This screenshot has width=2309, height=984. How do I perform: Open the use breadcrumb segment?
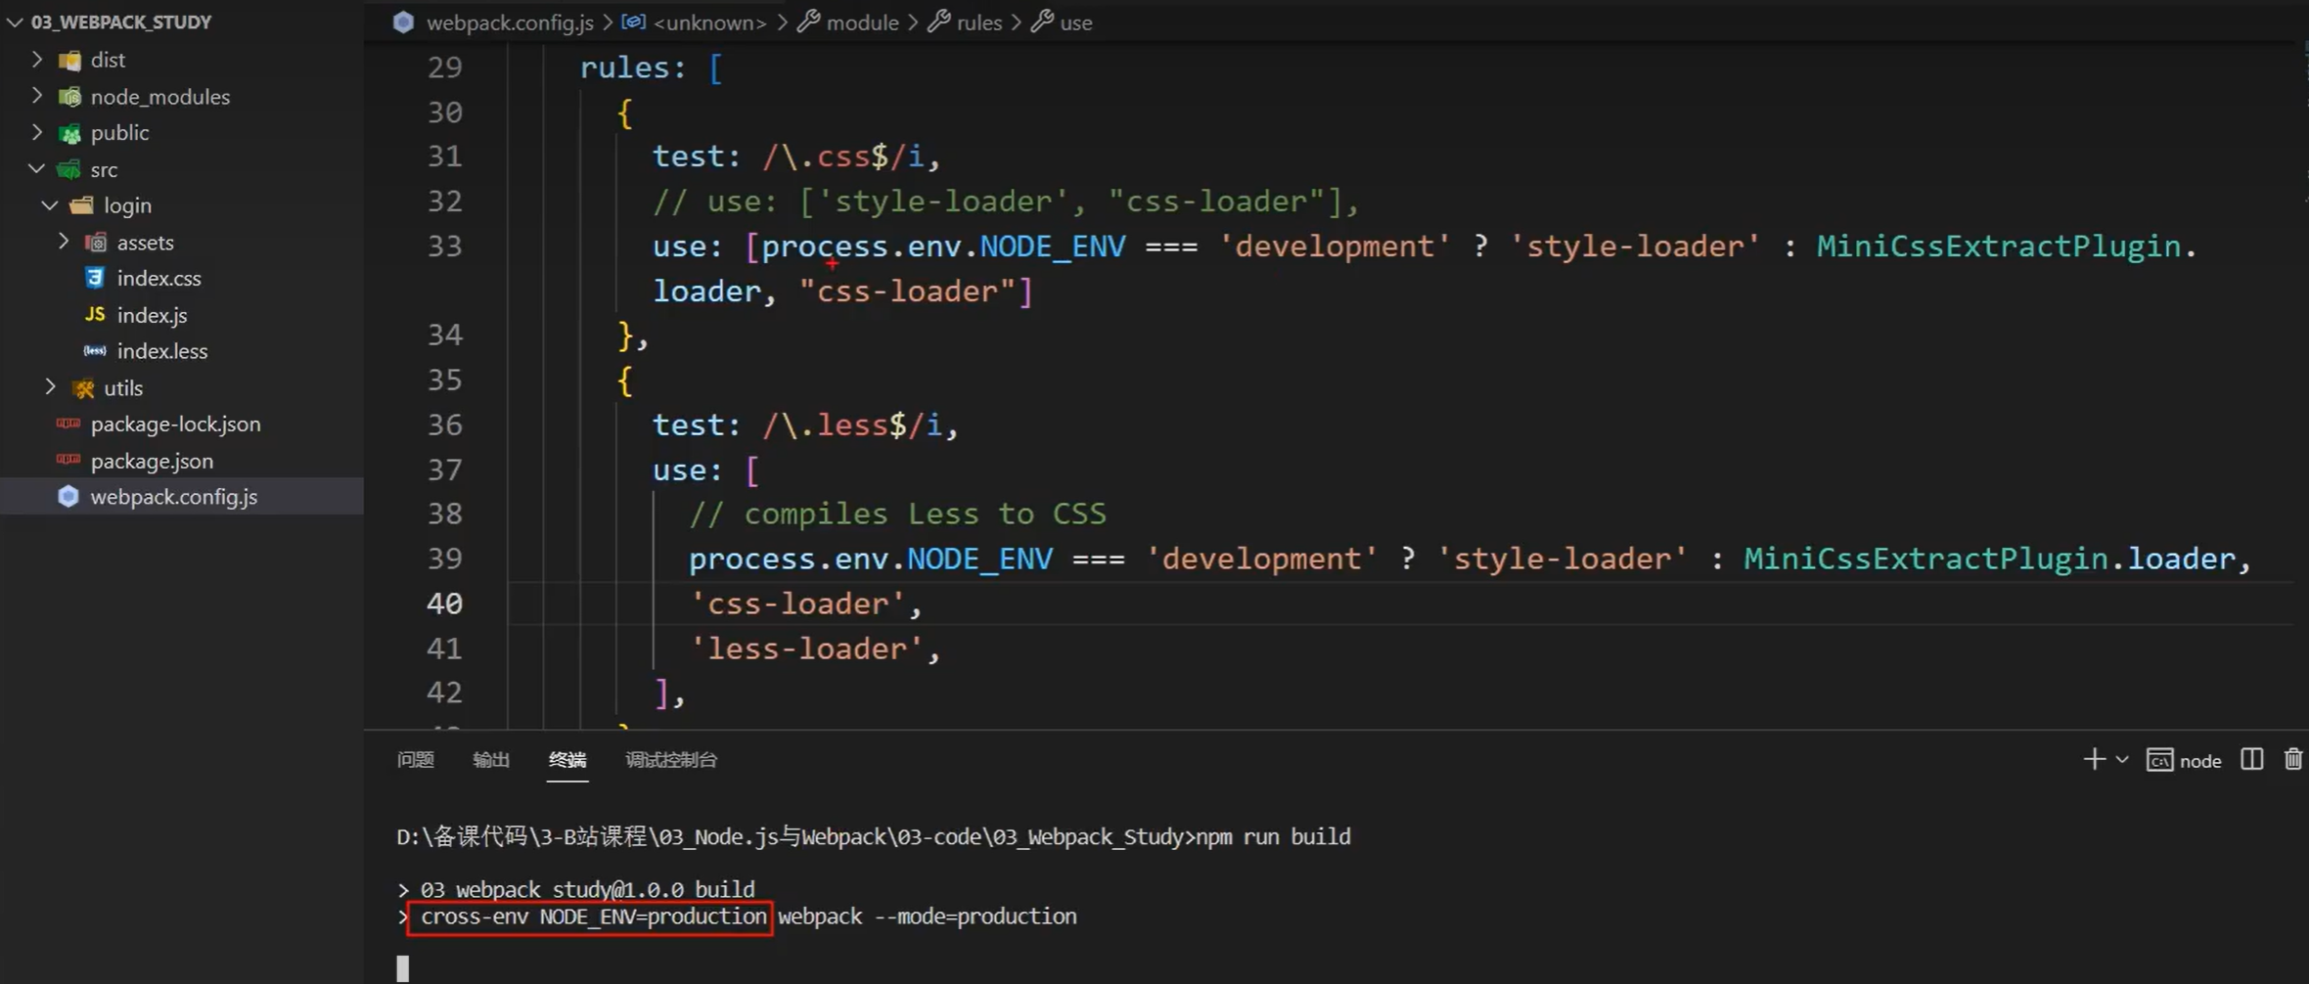[x=1076, y=22]
